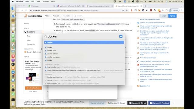194x109 pixels.
Task: Open 'A most important riddle' link
Action: (148, 58)
